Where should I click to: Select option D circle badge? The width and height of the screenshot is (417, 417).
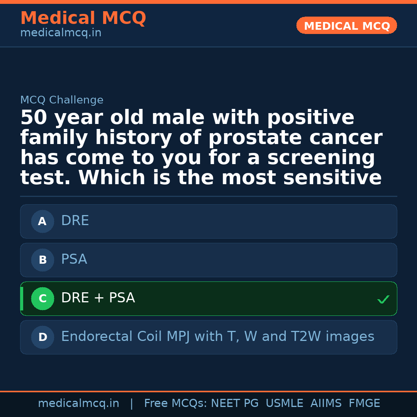pos(42,337)
